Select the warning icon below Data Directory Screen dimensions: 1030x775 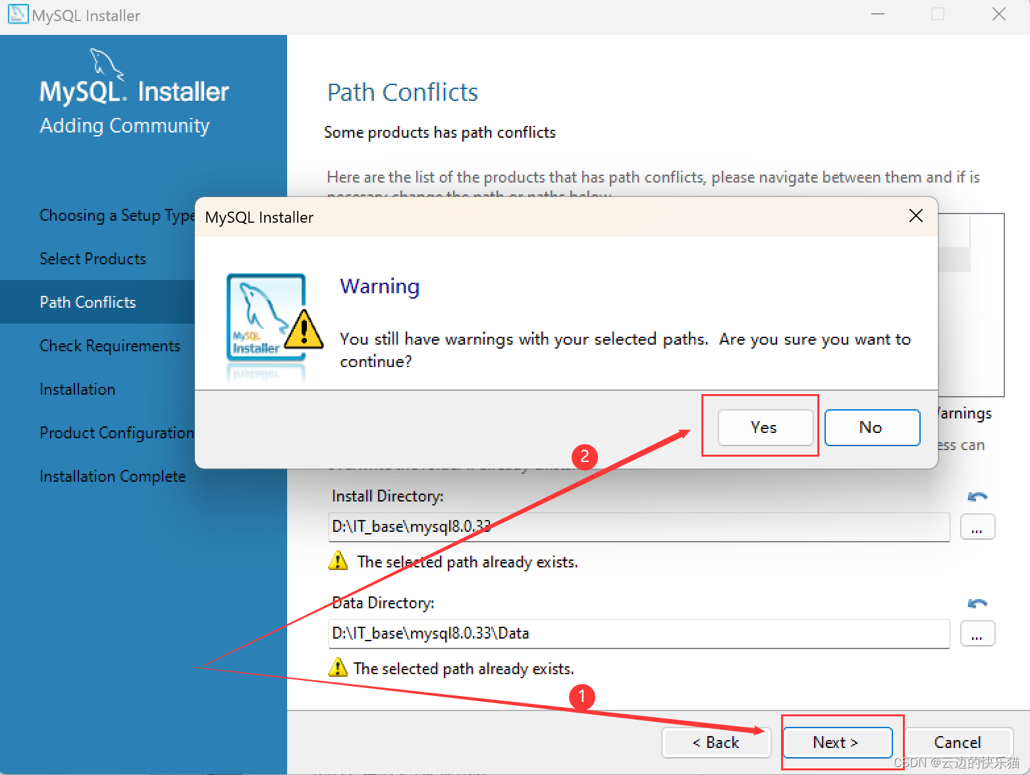click(x=338, y=668)
